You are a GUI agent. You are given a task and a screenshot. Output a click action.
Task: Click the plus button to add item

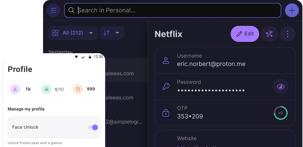(x=292, y=11)
